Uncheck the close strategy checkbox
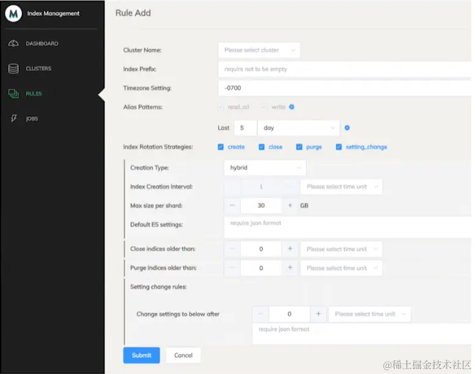 262,147
